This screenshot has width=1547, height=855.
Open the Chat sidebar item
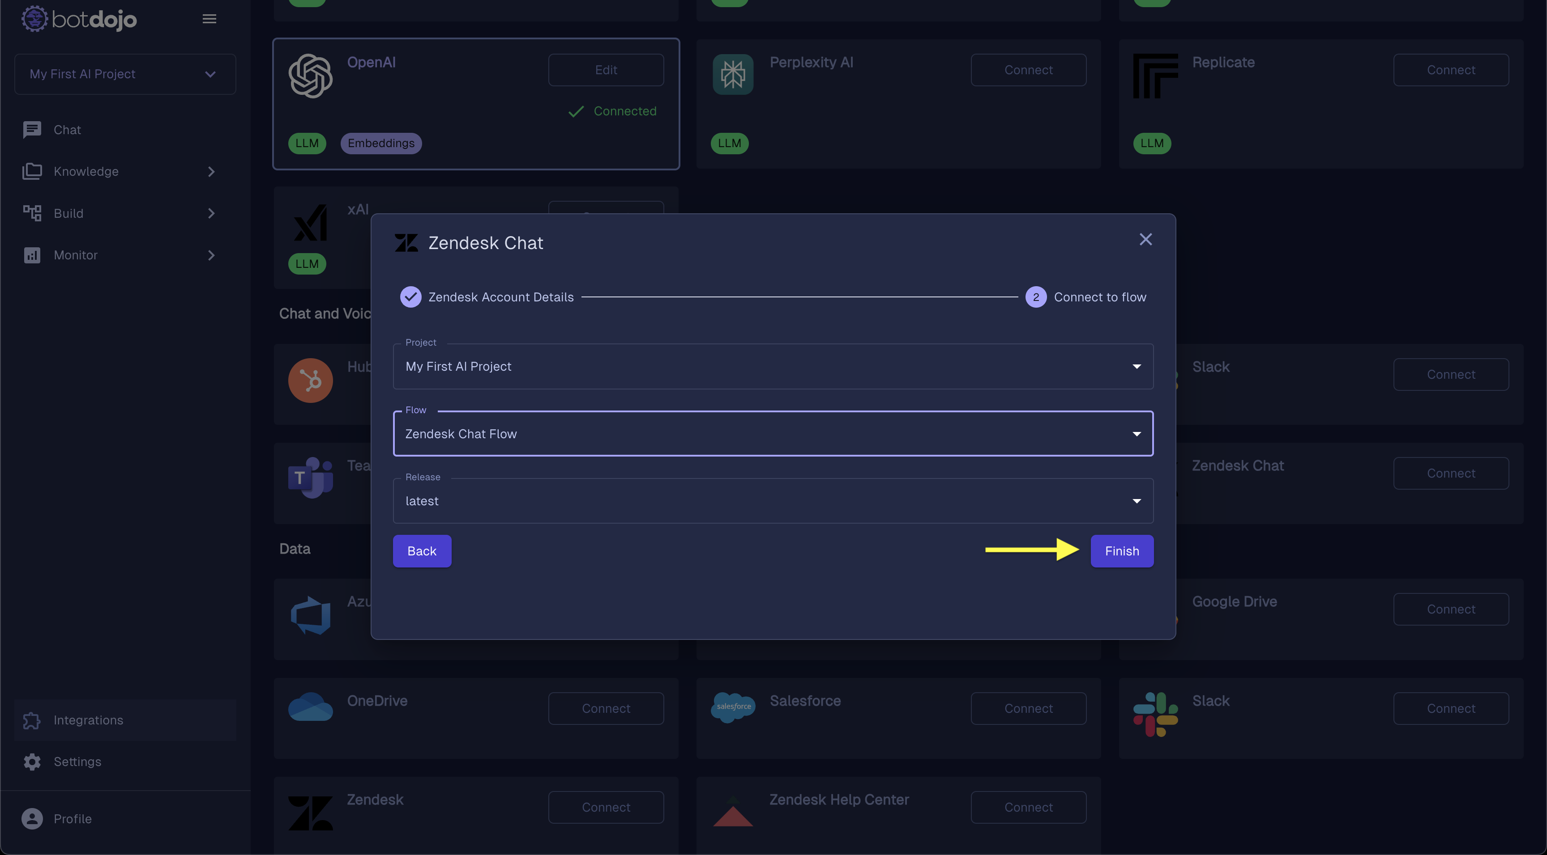(x=125, y=130)
